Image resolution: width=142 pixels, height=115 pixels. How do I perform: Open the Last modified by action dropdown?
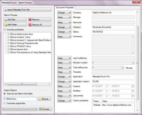tap(64, 58)
